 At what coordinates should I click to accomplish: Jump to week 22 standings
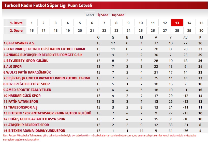(x=104, y=30)
